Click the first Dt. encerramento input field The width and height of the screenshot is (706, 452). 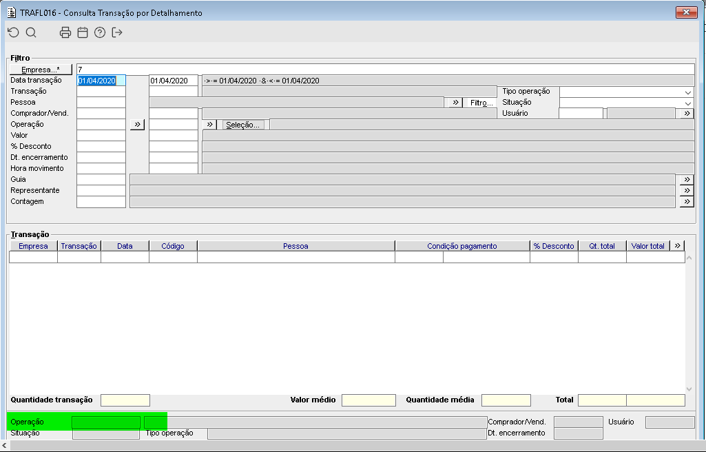tap(101, 158)
